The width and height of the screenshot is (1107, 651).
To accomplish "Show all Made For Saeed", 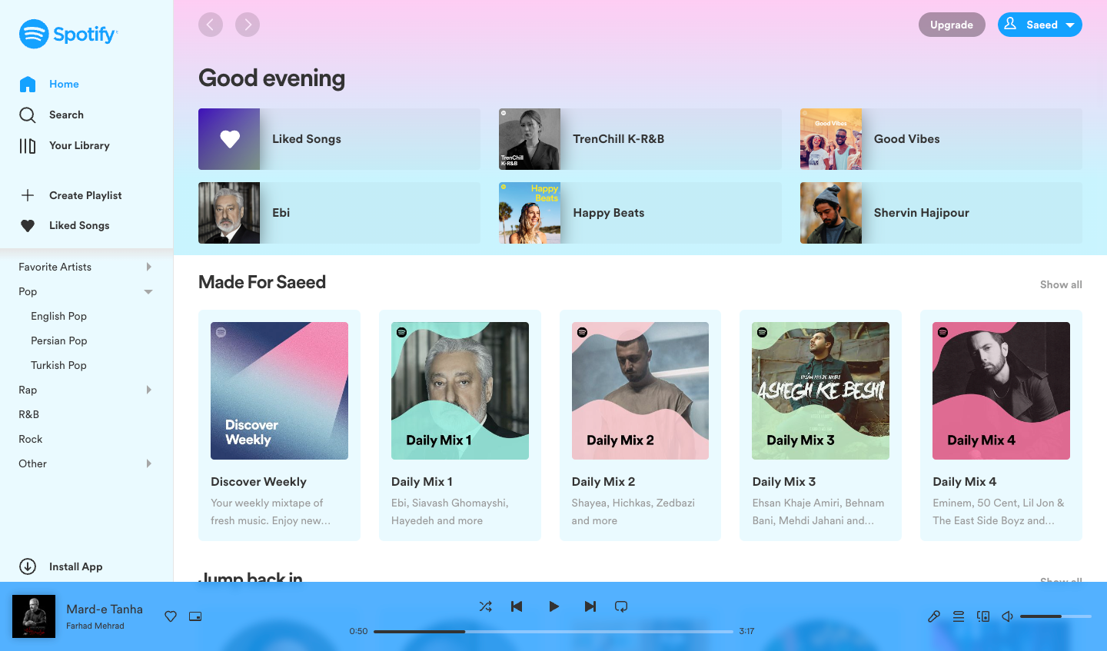I will point(1061,284).
